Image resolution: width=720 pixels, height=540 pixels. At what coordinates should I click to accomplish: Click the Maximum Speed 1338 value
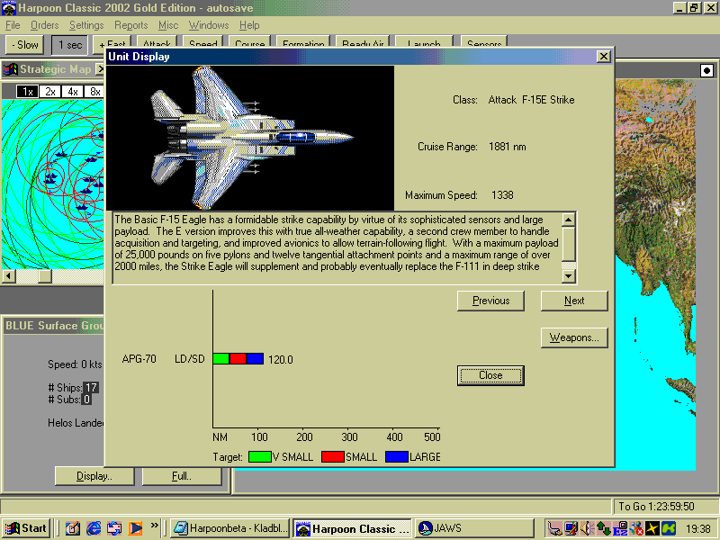pos(502,195)
